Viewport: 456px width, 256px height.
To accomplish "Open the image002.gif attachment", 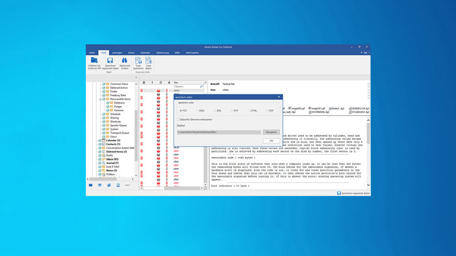I will (297, 108).
